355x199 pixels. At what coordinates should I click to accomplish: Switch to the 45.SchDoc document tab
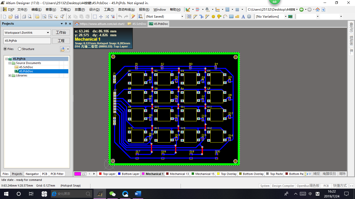point(137,24)
